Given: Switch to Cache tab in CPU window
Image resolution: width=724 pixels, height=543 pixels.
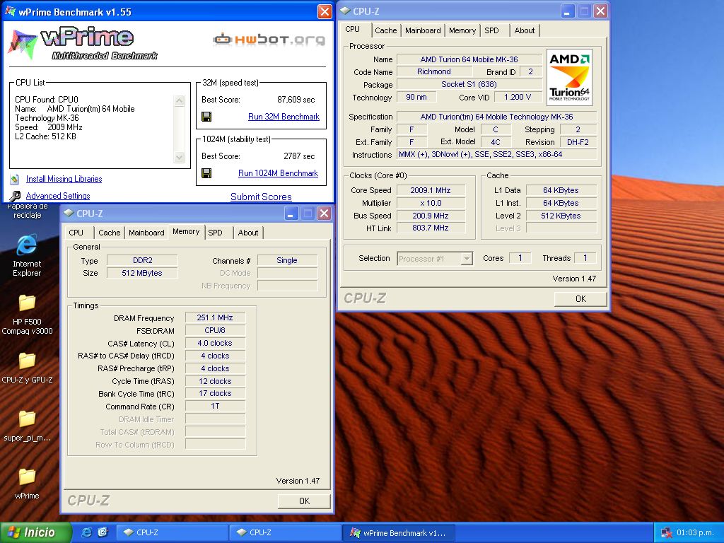Looking at the screenshot, I should point(385,30).
